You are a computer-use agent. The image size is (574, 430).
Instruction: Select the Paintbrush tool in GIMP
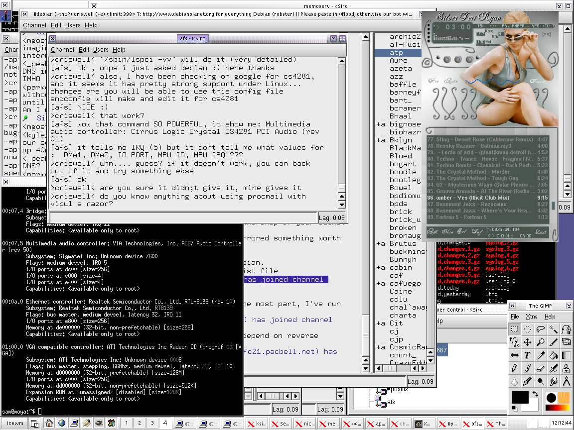[x=527, y=368]
